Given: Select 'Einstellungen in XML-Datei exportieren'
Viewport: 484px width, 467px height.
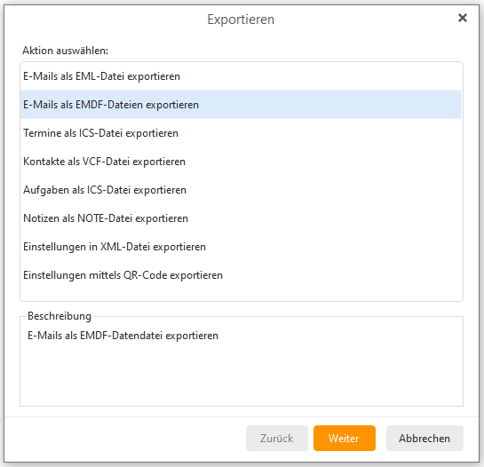Looking at the screenshot, I should click(x=241, y=247).
